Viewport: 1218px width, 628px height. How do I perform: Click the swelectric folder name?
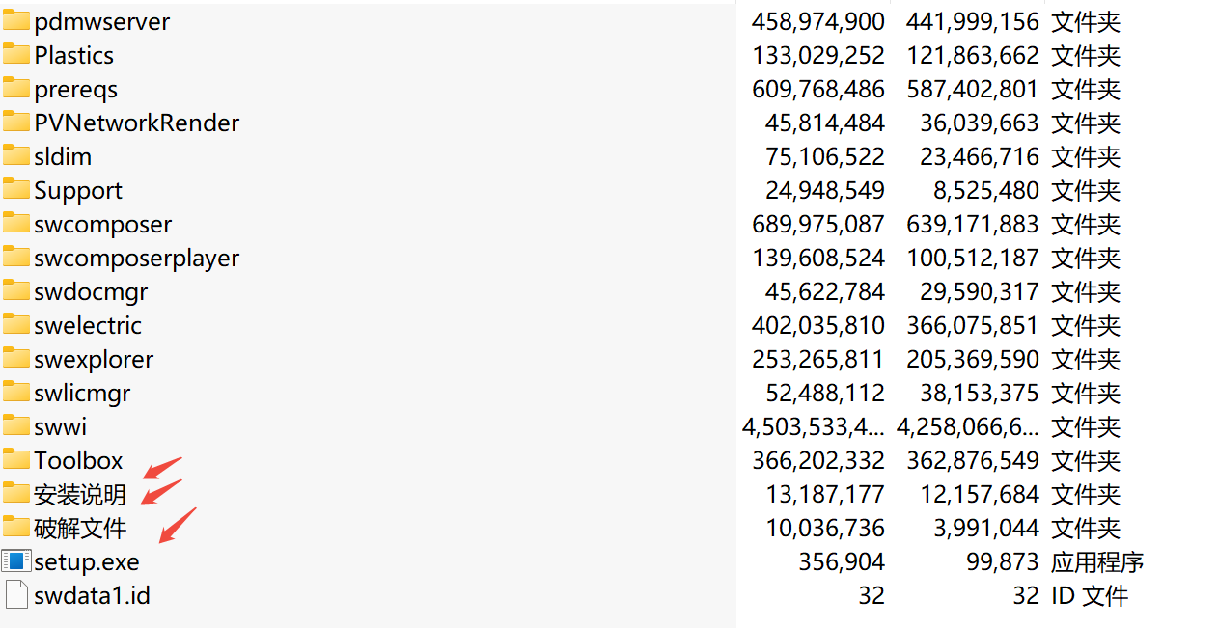pos(88,325)
